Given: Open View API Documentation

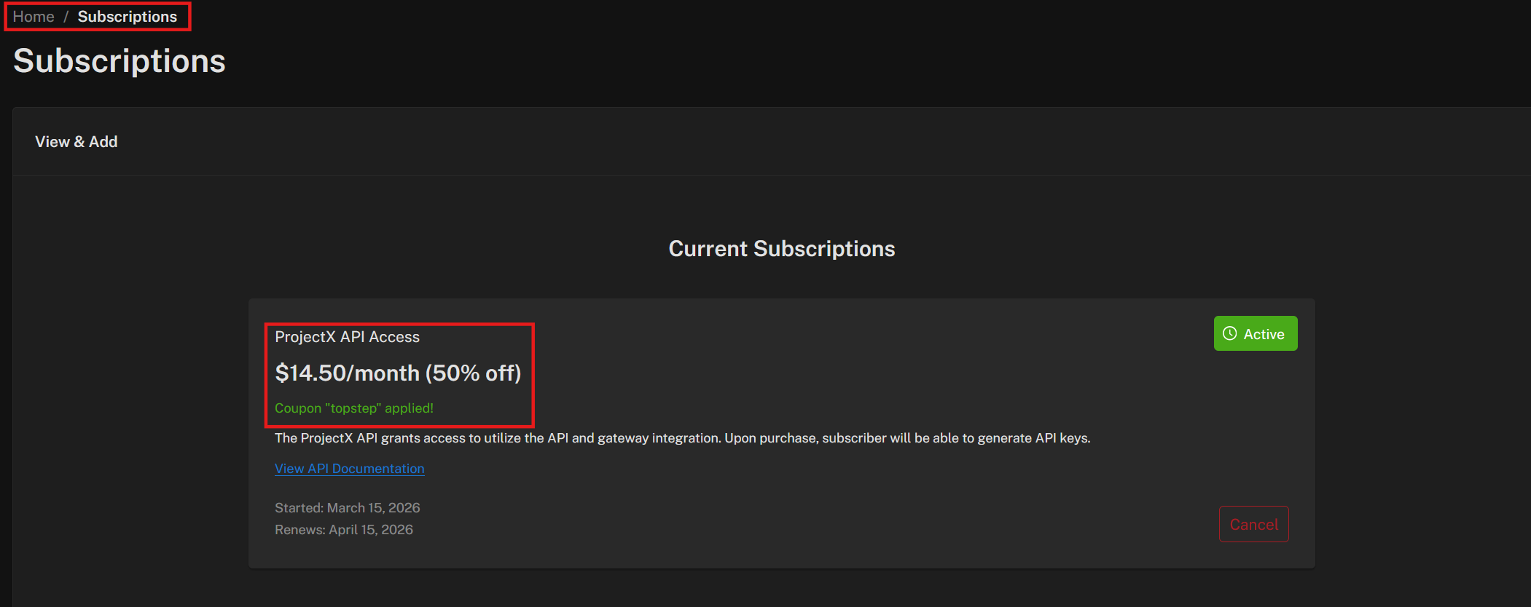Looking at the screenshot, I should click(349, 468).
